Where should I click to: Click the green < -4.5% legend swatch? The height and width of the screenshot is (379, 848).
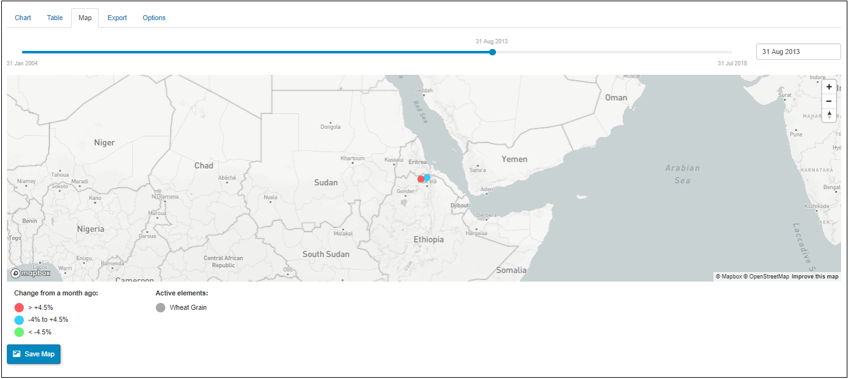pyautogui.click(x=19, y=332)
